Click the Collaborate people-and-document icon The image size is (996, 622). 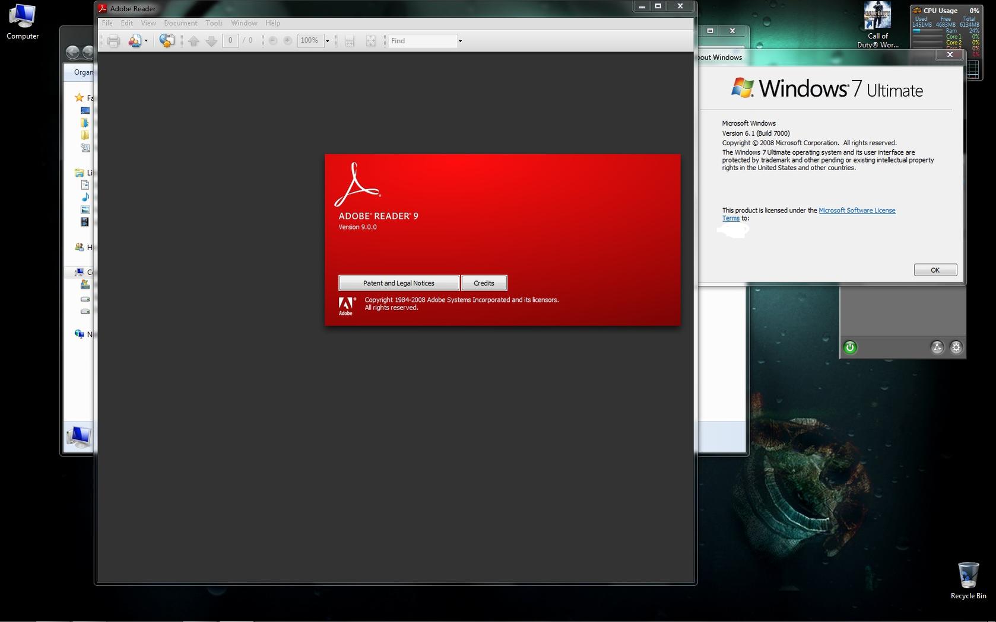tap(135, 40)
